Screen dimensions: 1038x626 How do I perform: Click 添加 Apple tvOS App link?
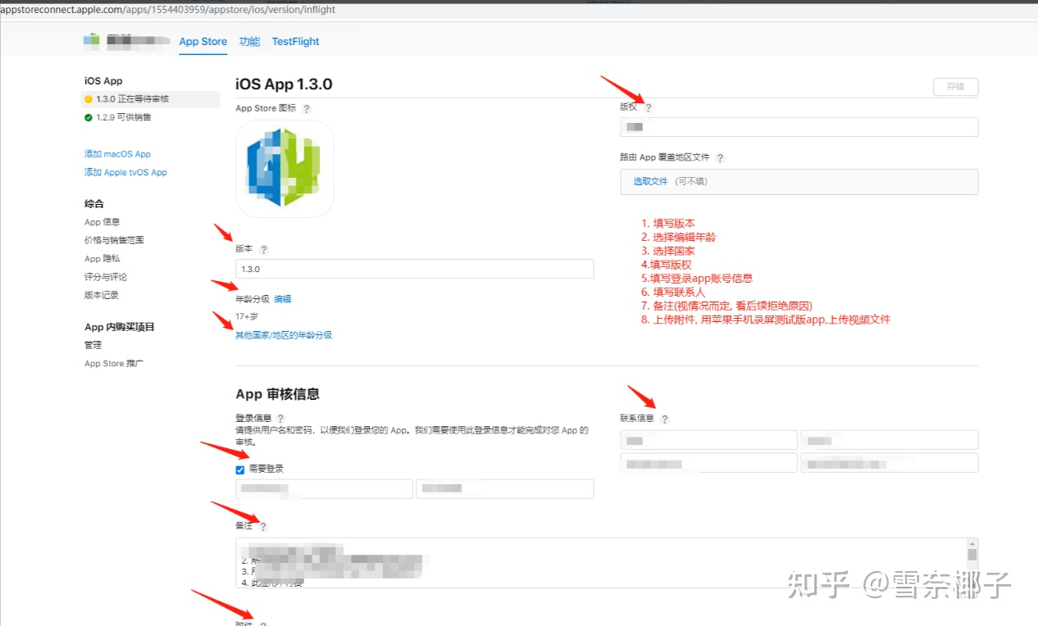tap(125, 173)
